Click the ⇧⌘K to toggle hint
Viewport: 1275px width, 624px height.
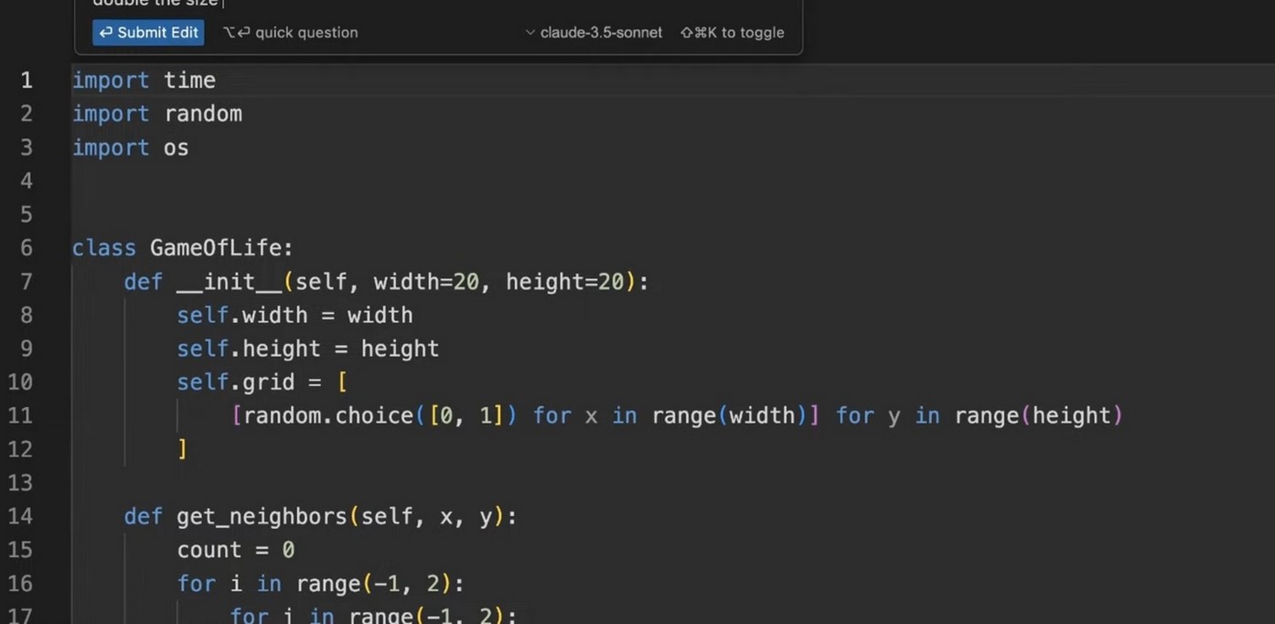click(732, 33)
